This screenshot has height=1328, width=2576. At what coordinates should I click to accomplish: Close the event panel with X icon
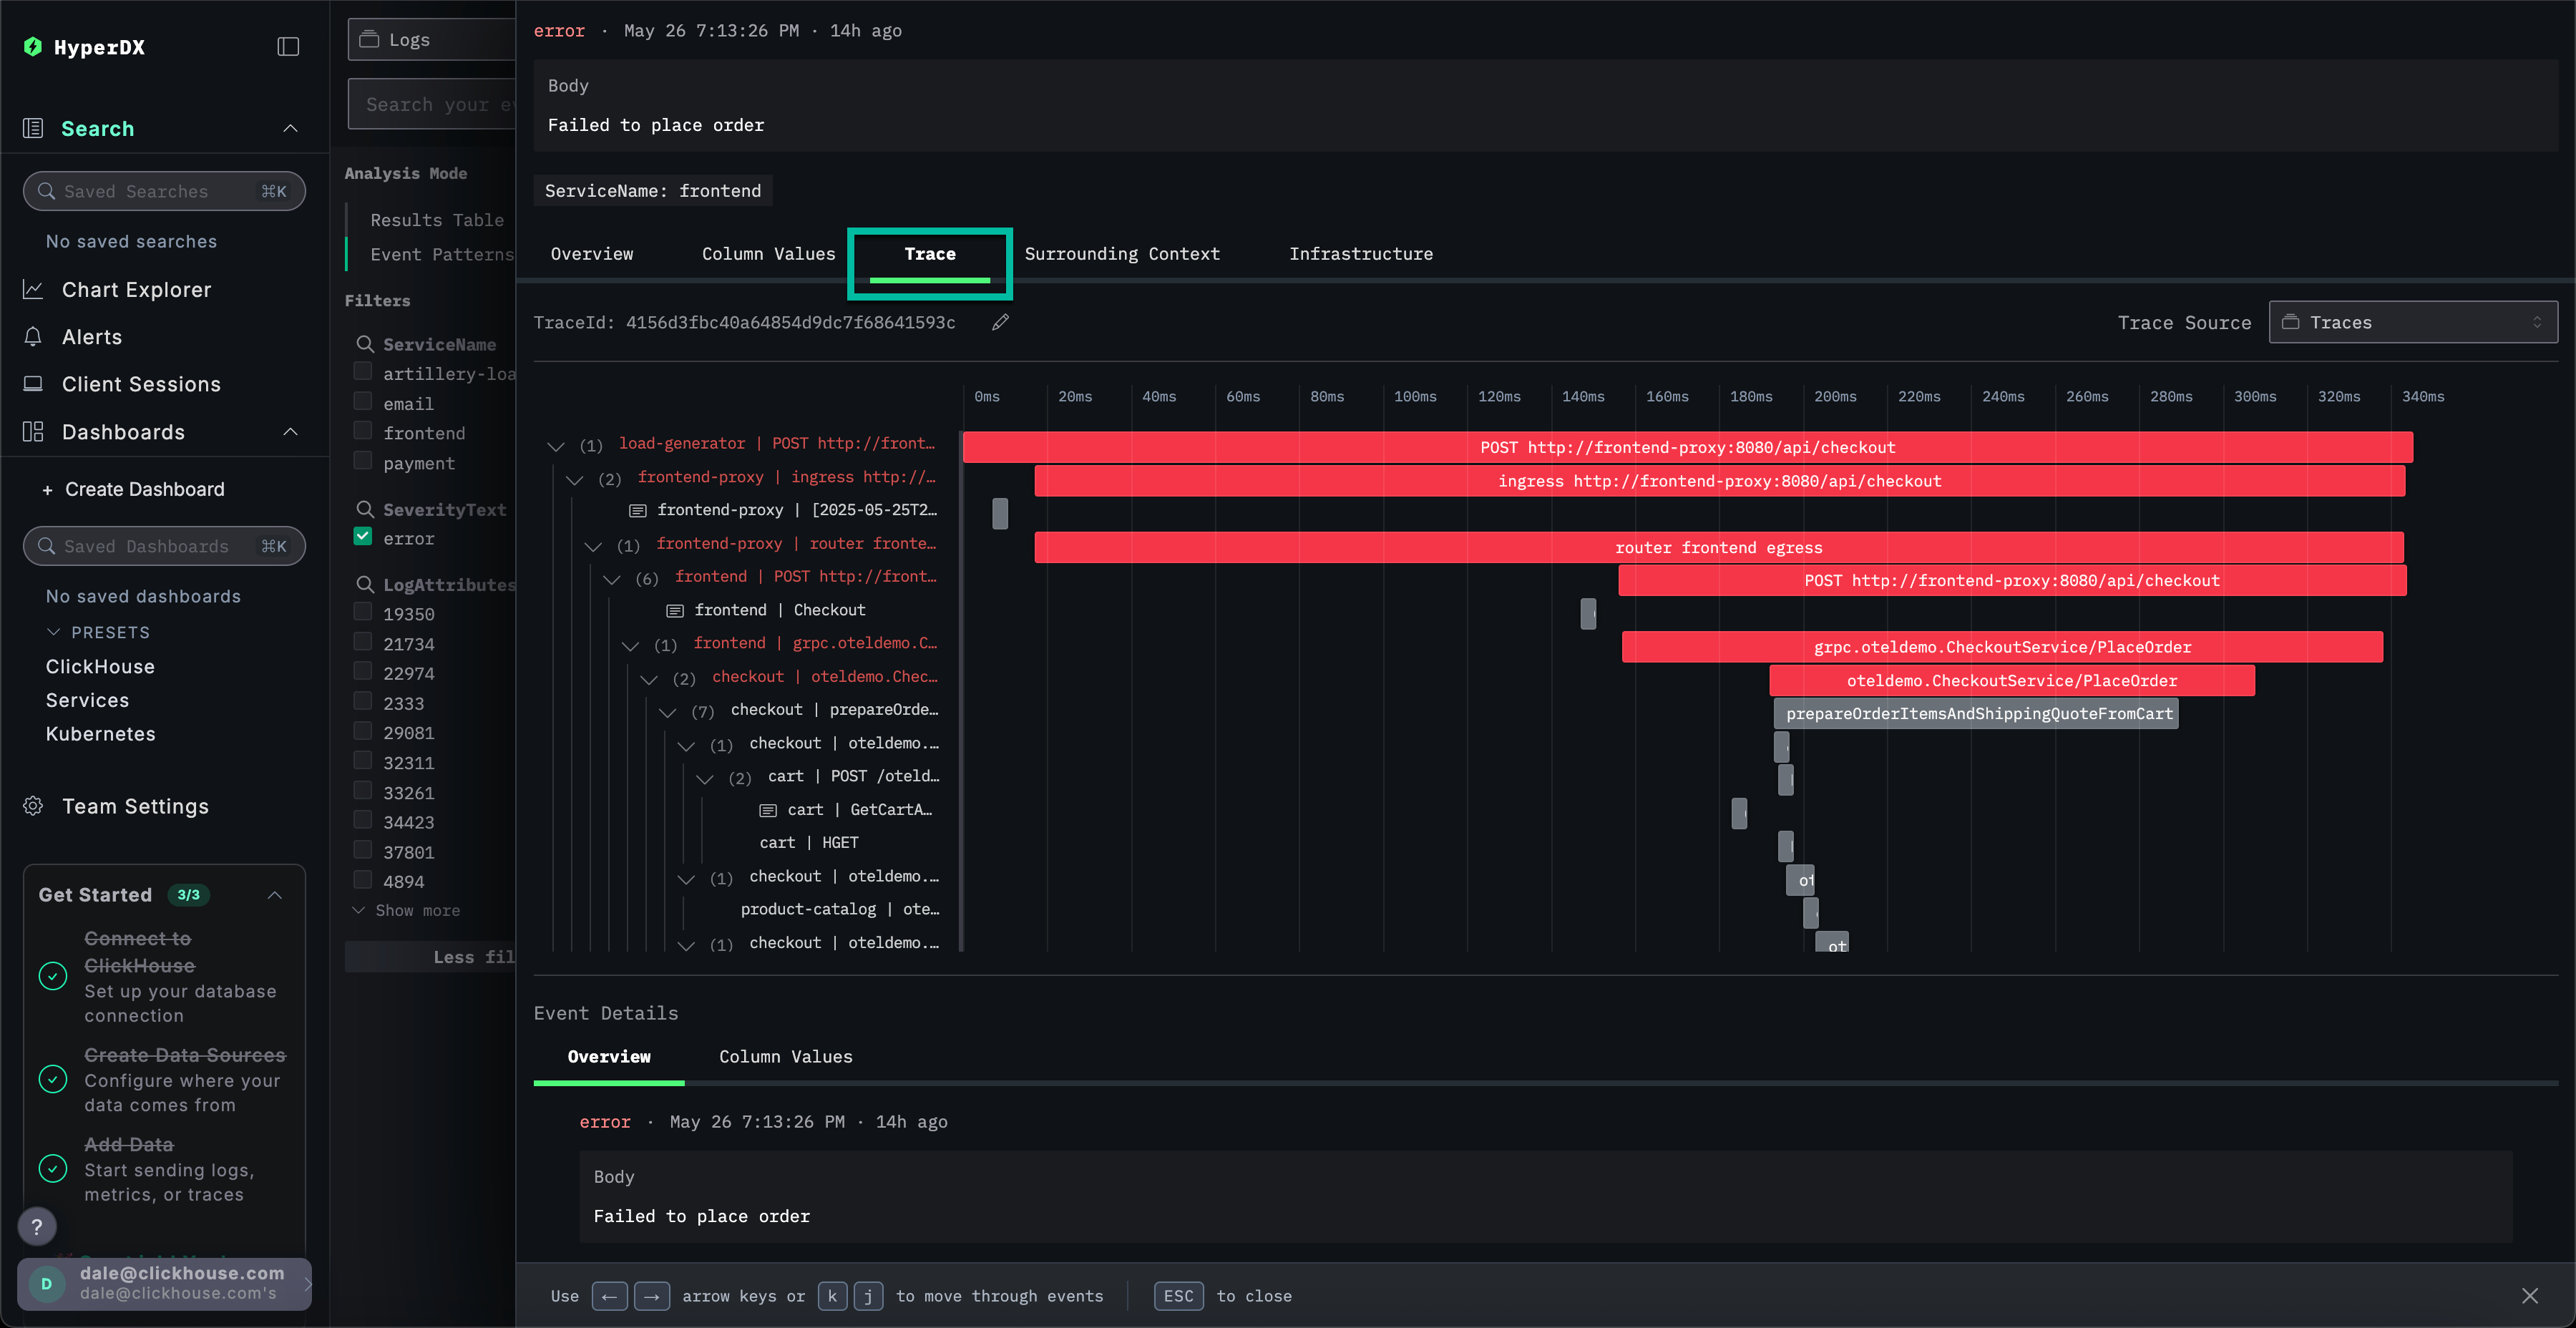pyautogui.click(x=2529, y=1296)
